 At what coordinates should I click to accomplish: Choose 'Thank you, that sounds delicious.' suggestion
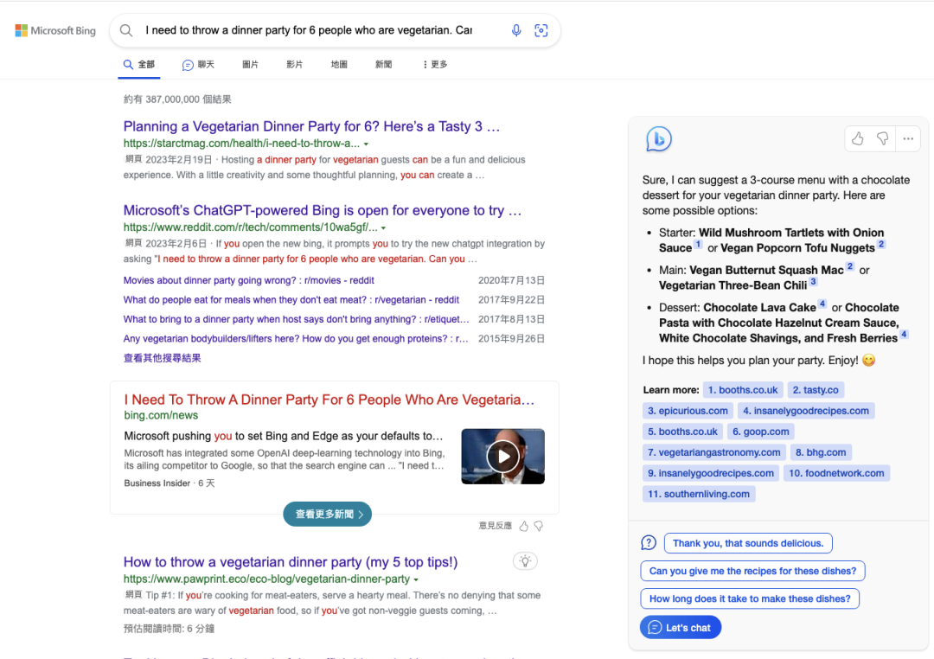coord(748,543)
